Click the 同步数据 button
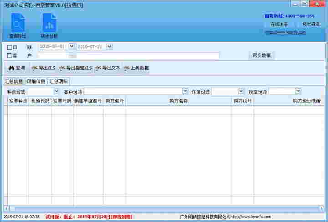Screen dimensions: 328x222 [261, 56]
